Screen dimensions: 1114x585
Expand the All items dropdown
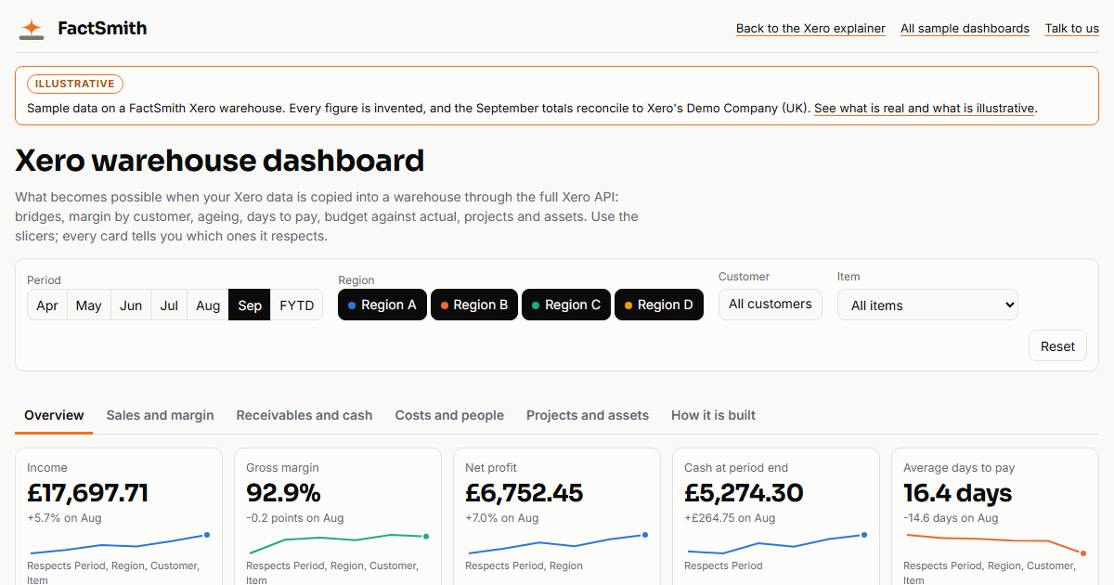click(927, 305)
